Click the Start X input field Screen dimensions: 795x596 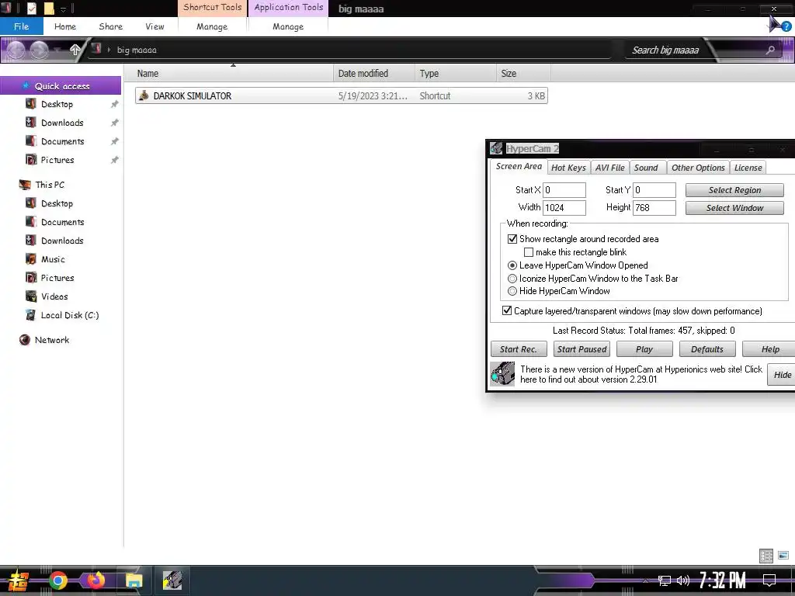click(564, 190)
